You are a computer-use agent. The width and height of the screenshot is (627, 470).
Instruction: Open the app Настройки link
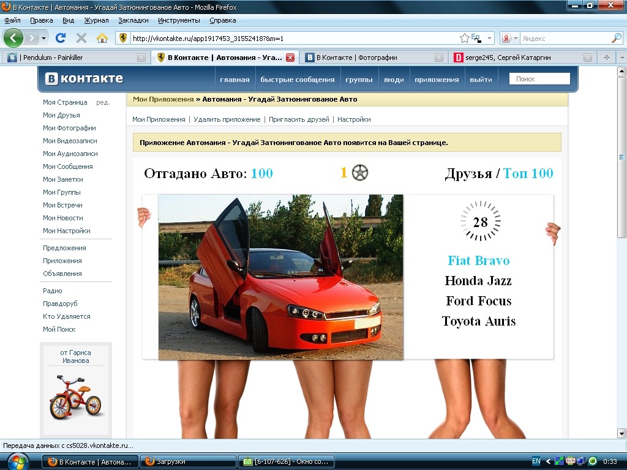[x=354, y=119]
